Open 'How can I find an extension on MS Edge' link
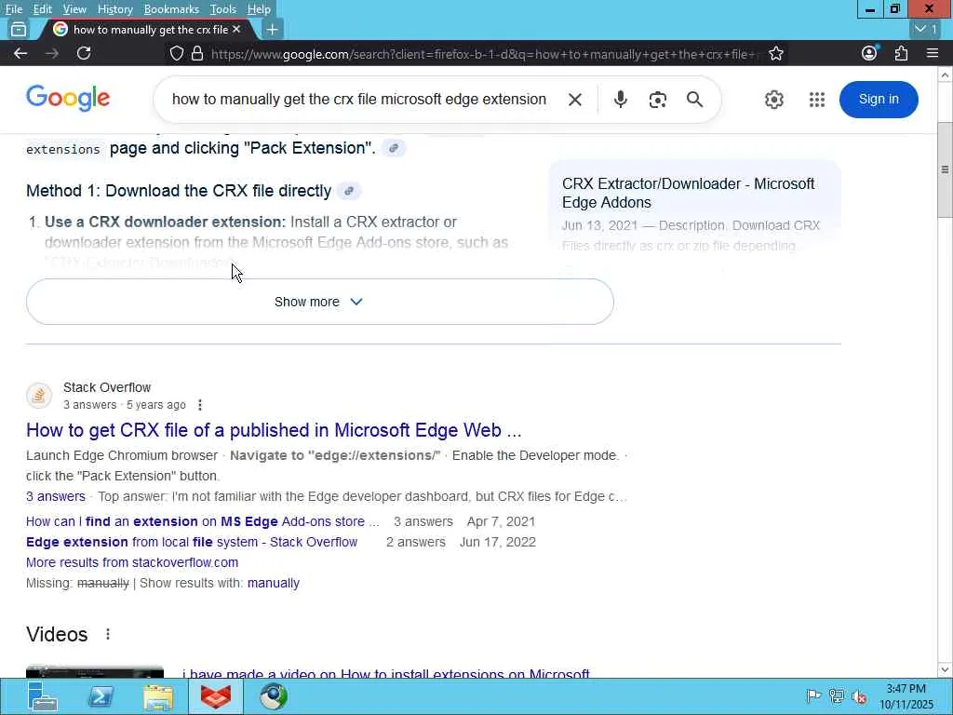 [202, 521]
